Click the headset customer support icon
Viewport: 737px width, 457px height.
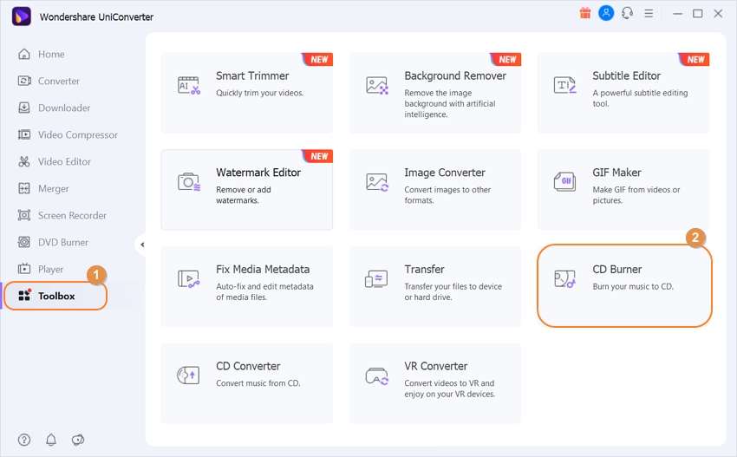pos(627,13)
